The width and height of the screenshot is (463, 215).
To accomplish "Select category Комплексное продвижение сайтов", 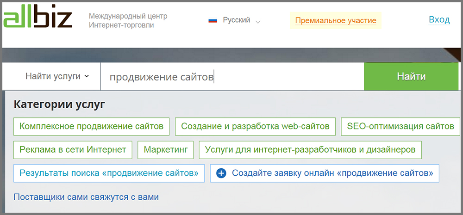I will tap(92, 127).
